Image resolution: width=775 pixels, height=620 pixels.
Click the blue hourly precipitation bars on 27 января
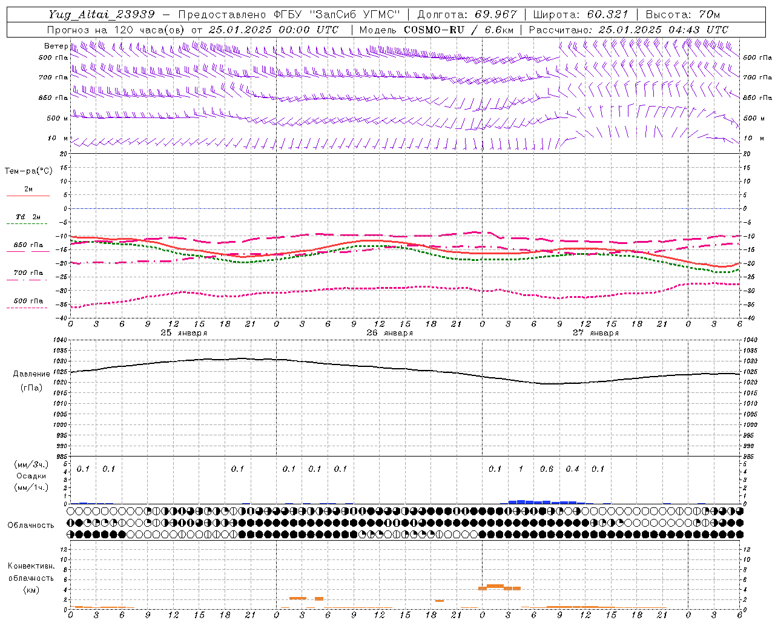point(546,502)
